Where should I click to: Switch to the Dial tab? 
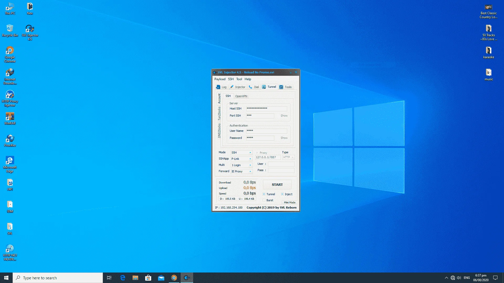pyautogui.click(x=254, y=87)
